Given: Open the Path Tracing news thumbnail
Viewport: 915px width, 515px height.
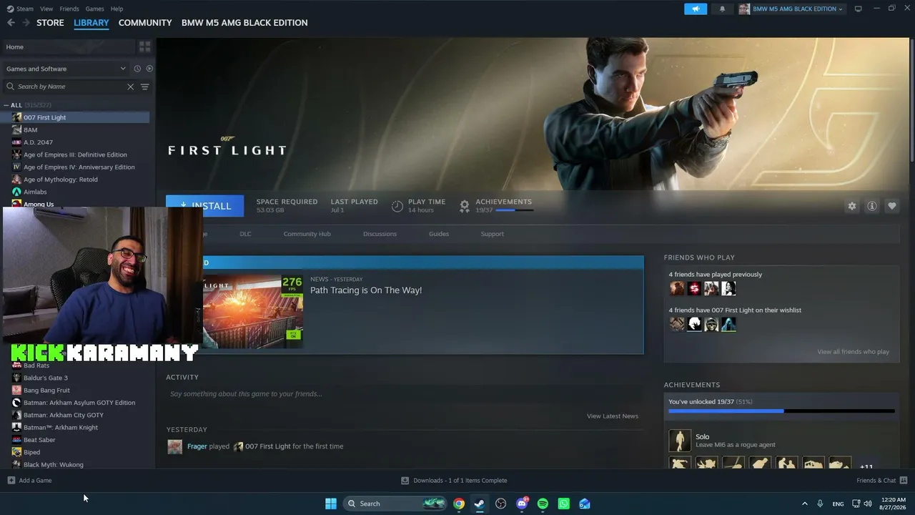Looking at the screenshot, I should [x=252, y=312].
